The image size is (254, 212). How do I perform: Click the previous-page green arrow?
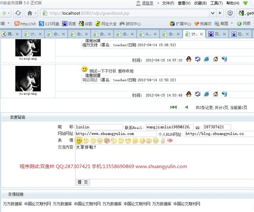186,107
